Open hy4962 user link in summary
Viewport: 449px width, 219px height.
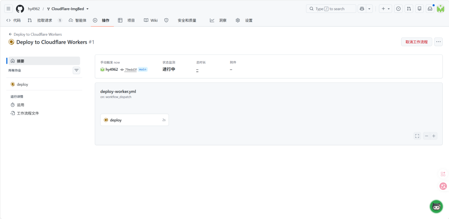[x=112, y=70]
